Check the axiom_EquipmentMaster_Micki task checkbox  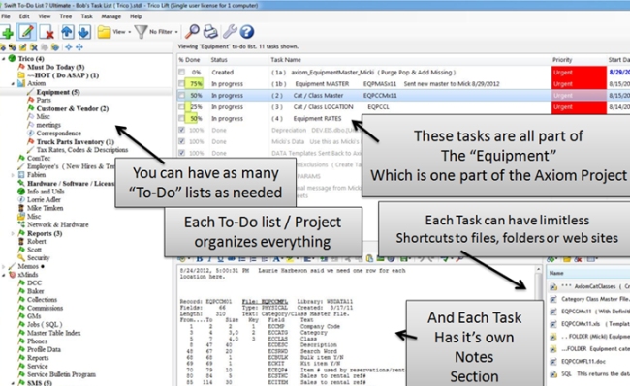pyautogui.click(x=181, y=73)
